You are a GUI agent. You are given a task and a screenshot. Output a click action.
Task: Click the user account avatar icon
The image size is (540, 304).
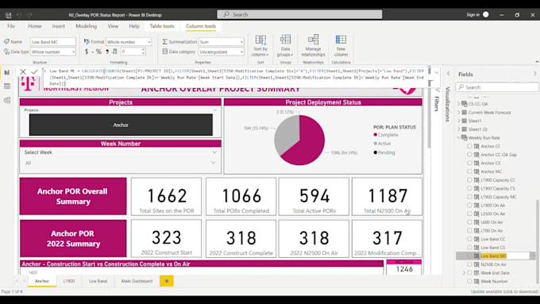[486, 14]
